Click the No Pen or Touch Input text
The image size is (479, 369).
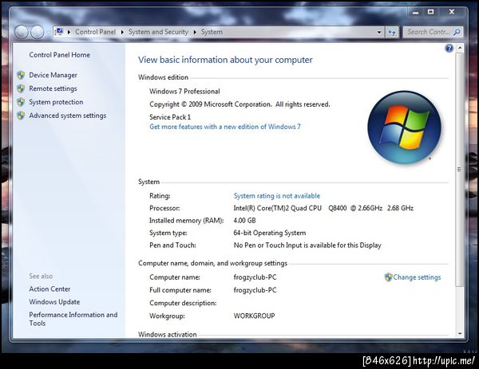307,245
